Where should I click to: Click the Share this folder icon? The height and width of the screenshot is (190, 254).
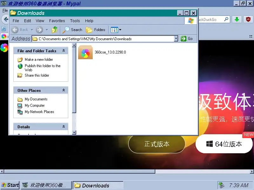coord(20,75)
